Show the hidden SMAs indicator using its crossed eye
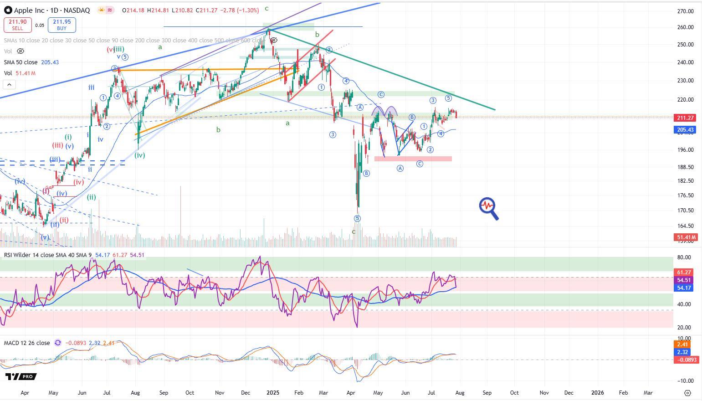Image resolution: width=702 pixels, height=401 pixels. click(x=274, y=41)
